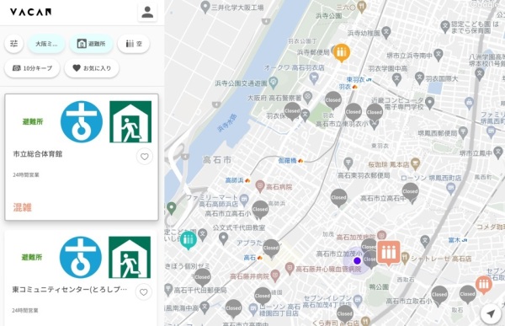Toggle the 10分キープ filter chip
This screenshot has width=505, height=326.
pos(32,68)
